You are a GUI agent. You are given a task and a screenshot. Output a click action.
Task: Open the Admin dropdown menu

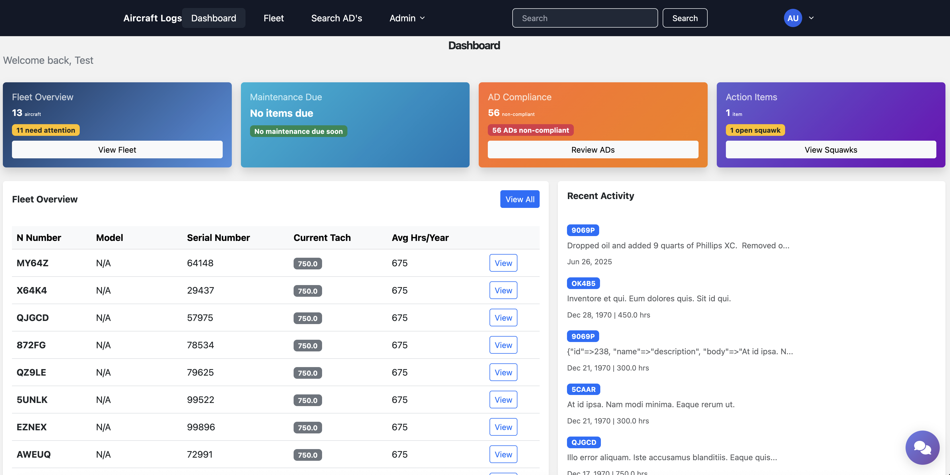[x=406, y=18]
